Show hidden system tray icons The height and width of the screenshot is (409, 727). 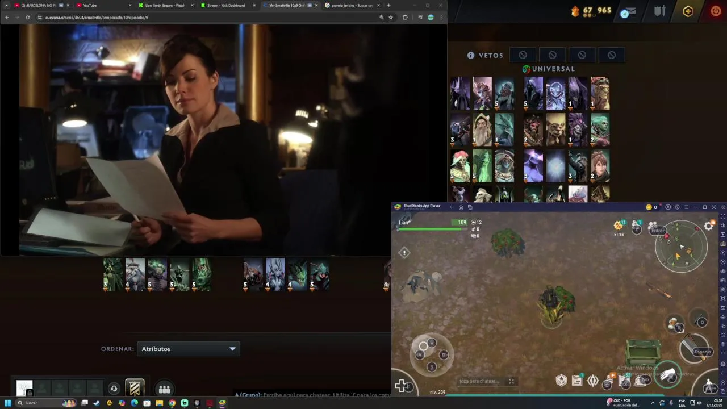point(653,403)
